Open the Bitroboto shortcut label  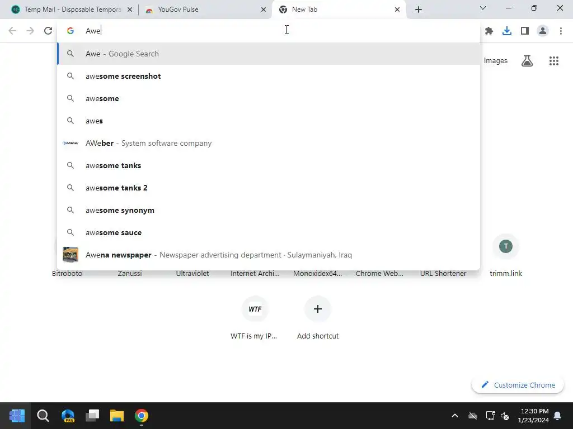coord(67,273)
